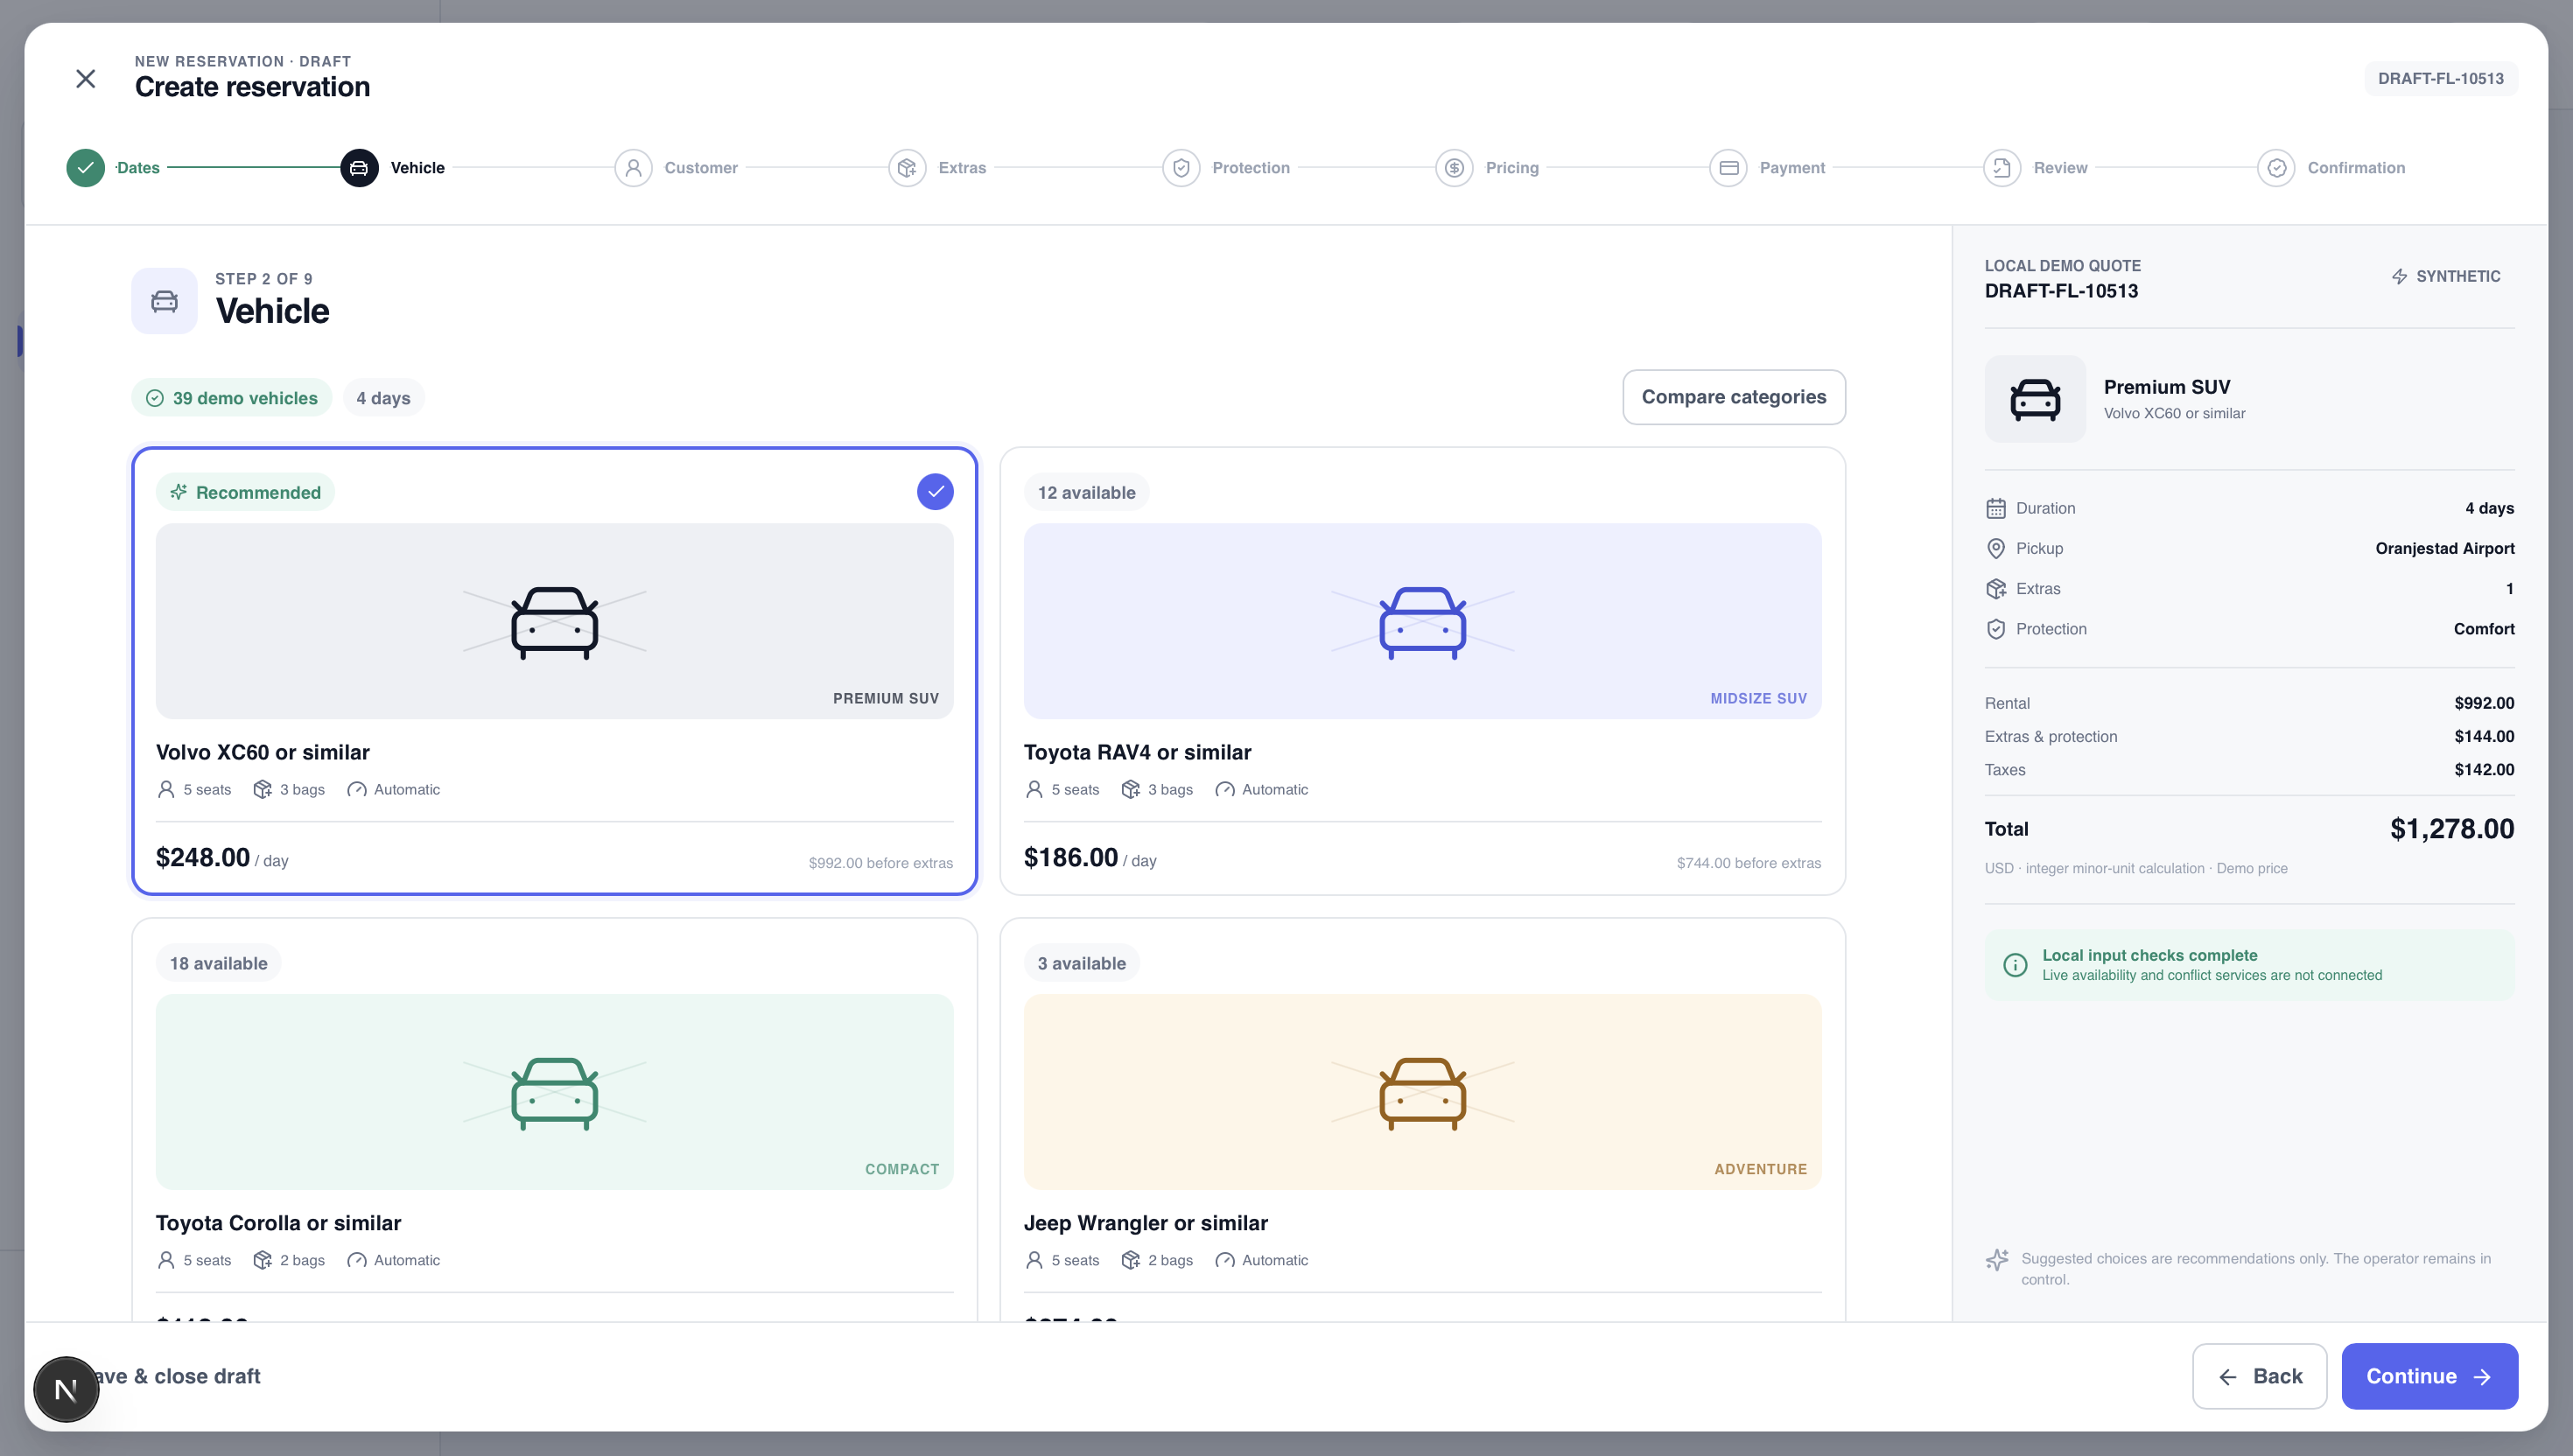Screen dimensions: 2573x1456
Task: Click the 12 available badge
Action: tap(1086, 492)
